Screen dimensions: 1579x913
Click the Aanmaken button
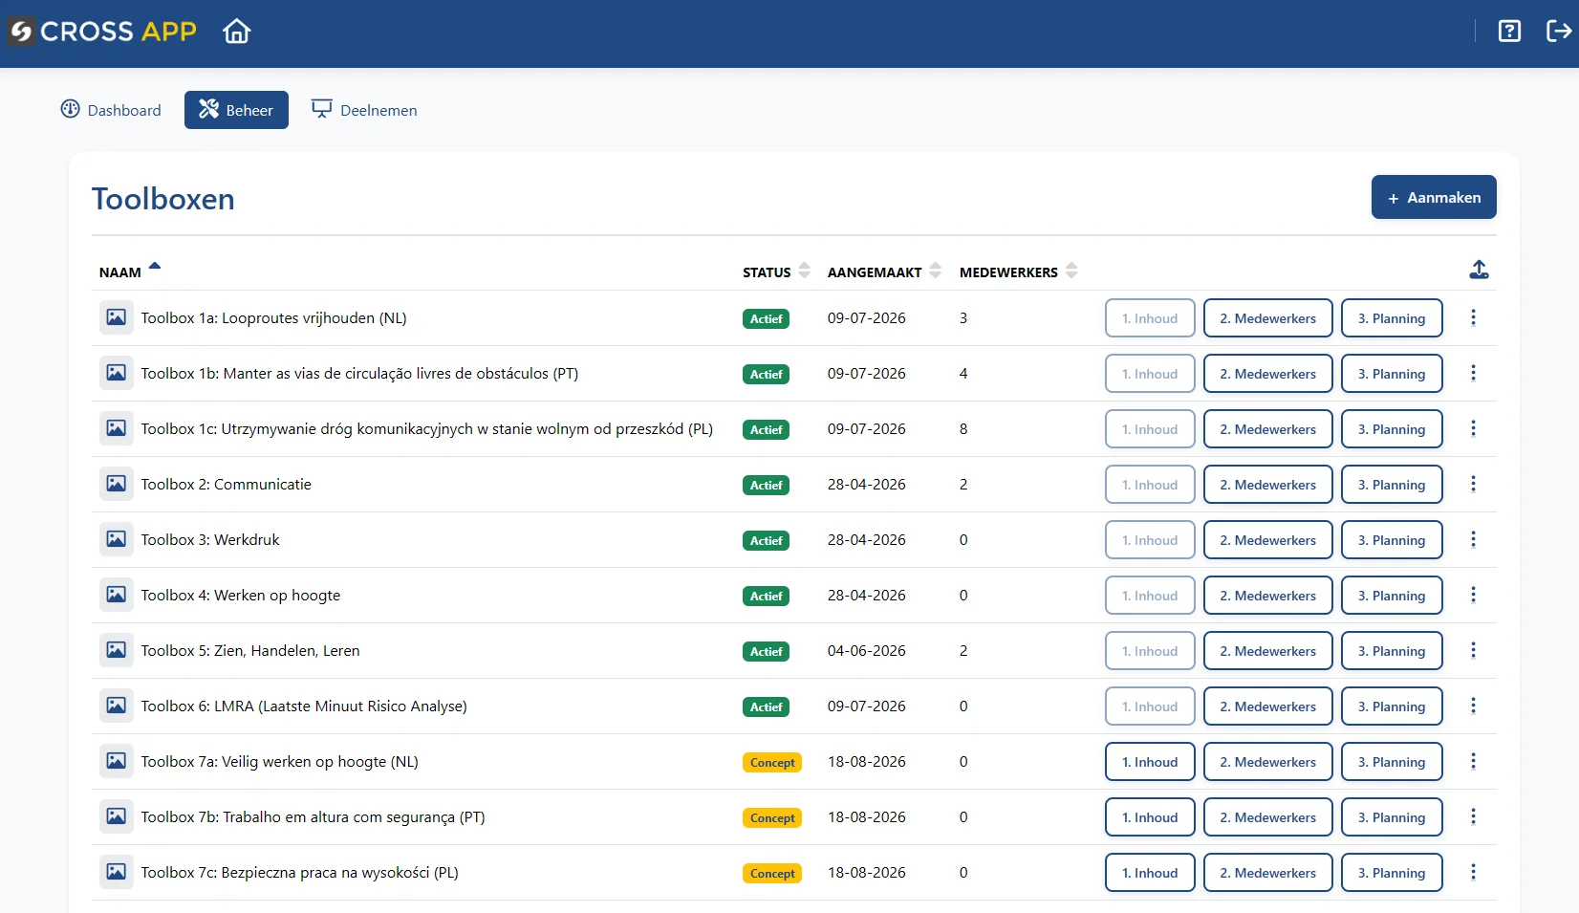[x=1434, y=197]
